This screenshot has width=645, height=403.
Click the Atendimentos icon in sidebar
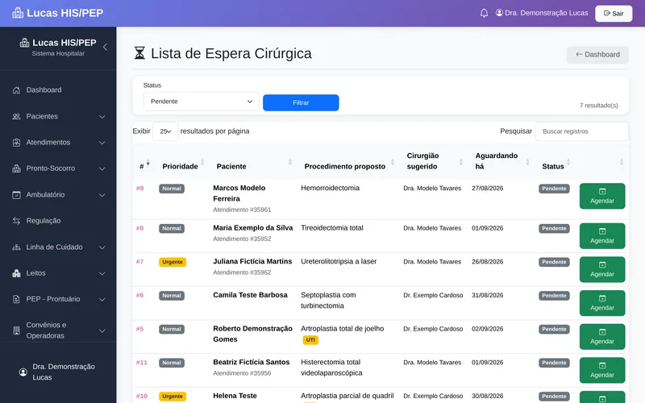click(x=16, y=143)
